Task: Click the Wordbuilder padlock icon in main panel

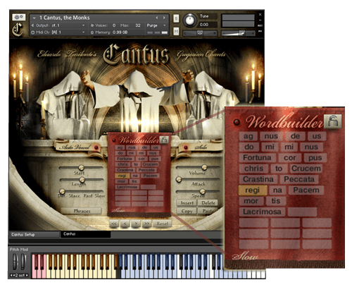Action: click(x=164, y=140)
